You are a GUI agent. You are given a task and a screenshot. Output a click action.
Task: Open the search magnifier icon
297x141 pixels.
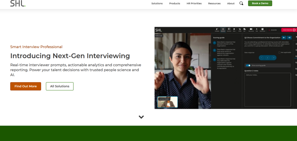(241, 3)
